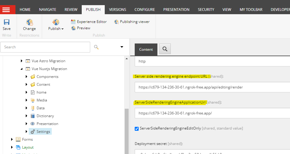Image resolution: width=290 pixels, height=154 pixels.
Task: Select the Vue Nuxtjs Migration tree item
Action: pos(49,69)
